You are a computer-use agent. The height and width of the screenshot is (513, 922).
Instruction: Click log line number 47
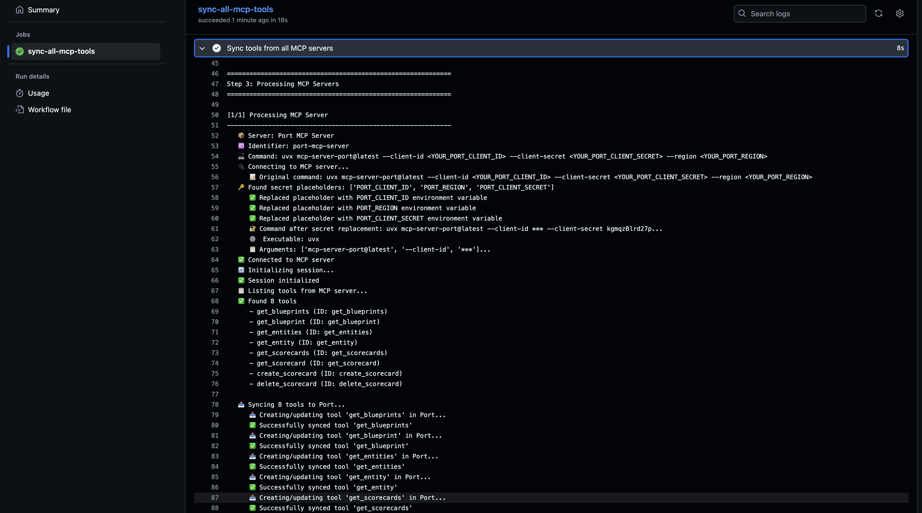tap(215, 84)
